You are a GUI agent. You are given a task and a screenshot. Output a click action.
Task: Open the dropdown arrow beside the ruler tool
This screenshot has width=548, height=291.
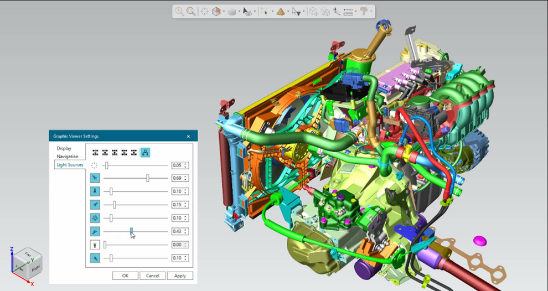click(x=356, y=12)
